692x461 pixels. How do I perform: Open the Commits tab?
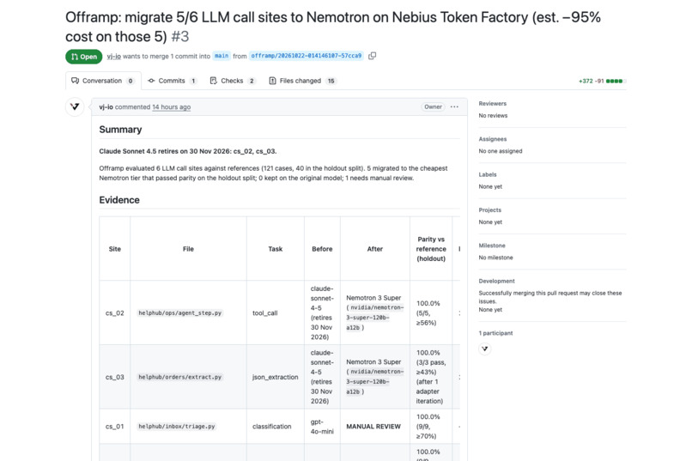pos(172,81)
